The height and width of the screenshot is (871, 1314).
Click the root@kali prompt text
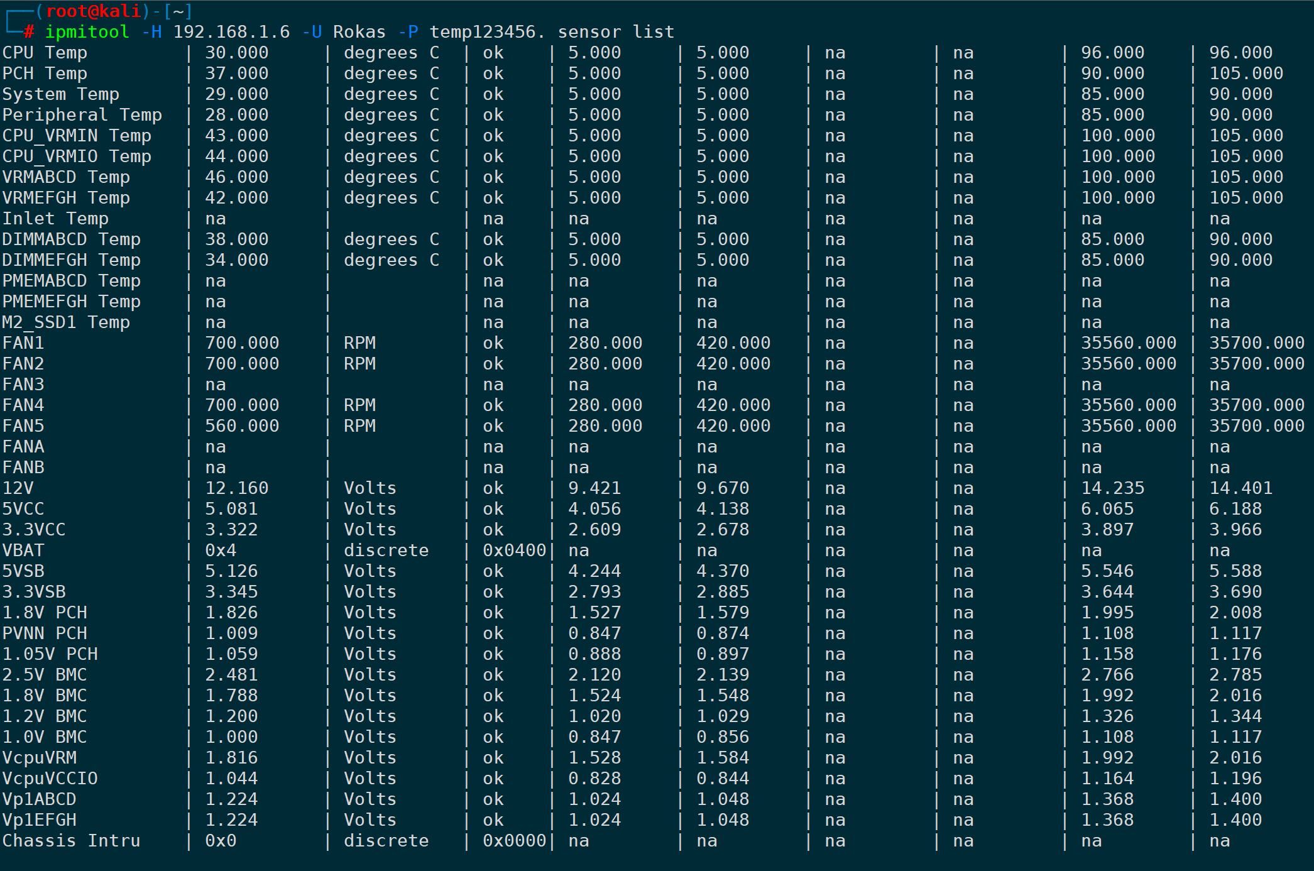point(93,11)
